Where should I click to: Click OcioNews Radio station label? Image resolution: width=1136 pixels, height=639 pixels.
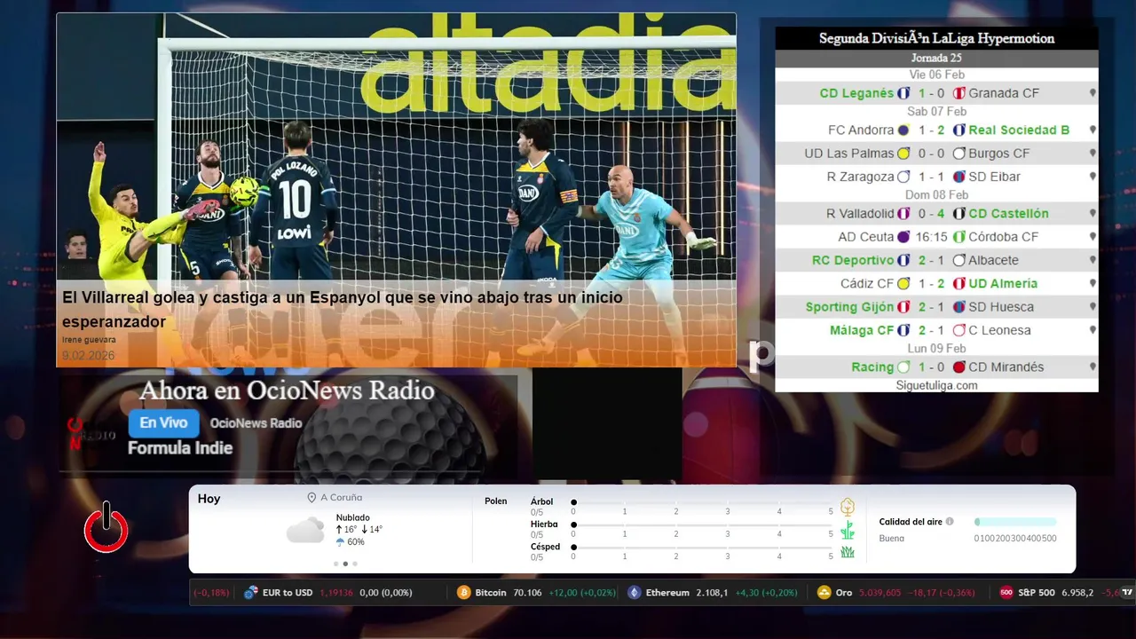(256, 423)
